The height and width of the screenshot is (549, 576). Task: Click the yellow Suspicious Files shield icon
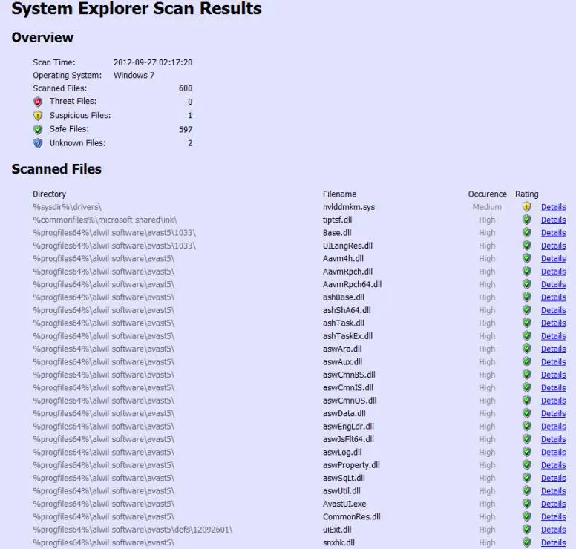(x=38, y=116)
